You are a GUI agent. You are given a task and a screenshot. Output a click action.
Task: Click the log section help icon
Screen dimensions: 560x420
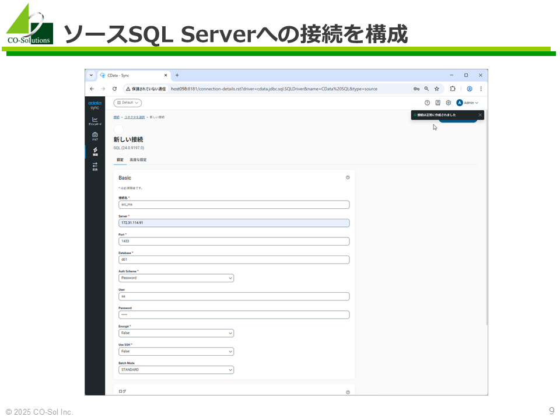[348, 392]
